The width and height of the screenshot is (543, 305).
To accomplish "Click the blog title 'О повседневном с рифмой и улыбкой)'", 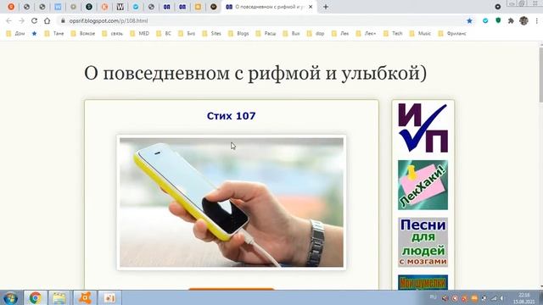I will [x=255, y=74].
